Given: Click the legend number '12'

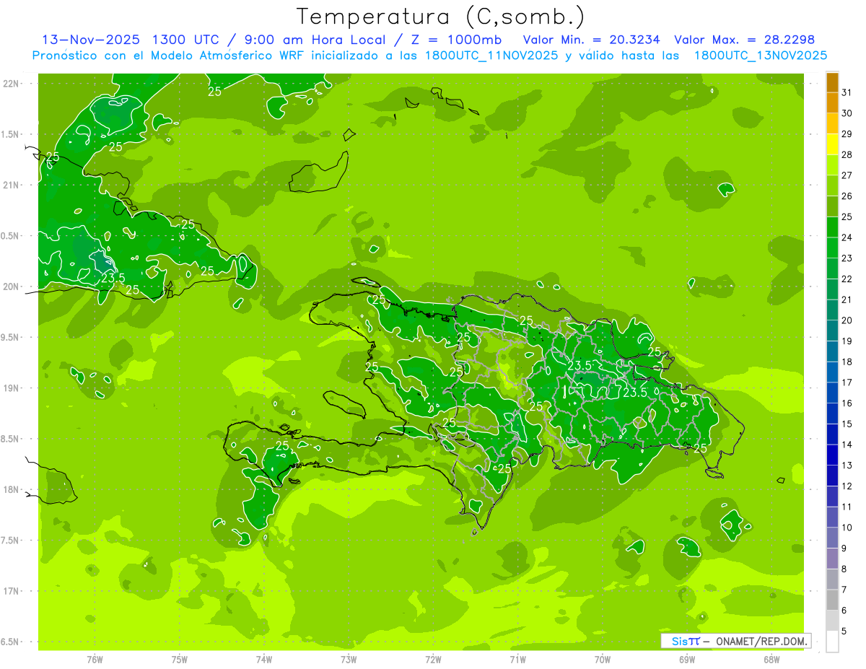Looking at the screenshot, I should [847, 487].
